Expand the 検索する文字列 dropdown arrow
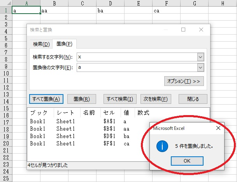The width and height of the screenshot is (237, 182). pyautogui.click(x=200, y=57)
